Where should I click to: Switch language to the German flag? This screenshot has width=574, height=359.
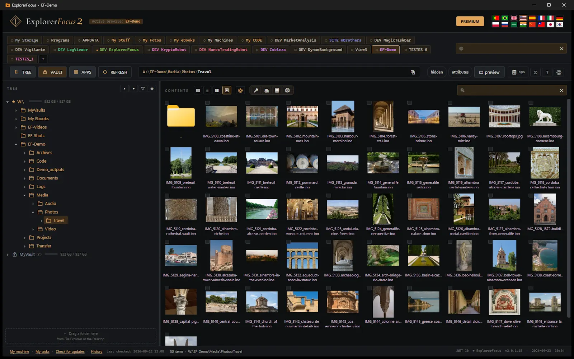click(560, 18)
